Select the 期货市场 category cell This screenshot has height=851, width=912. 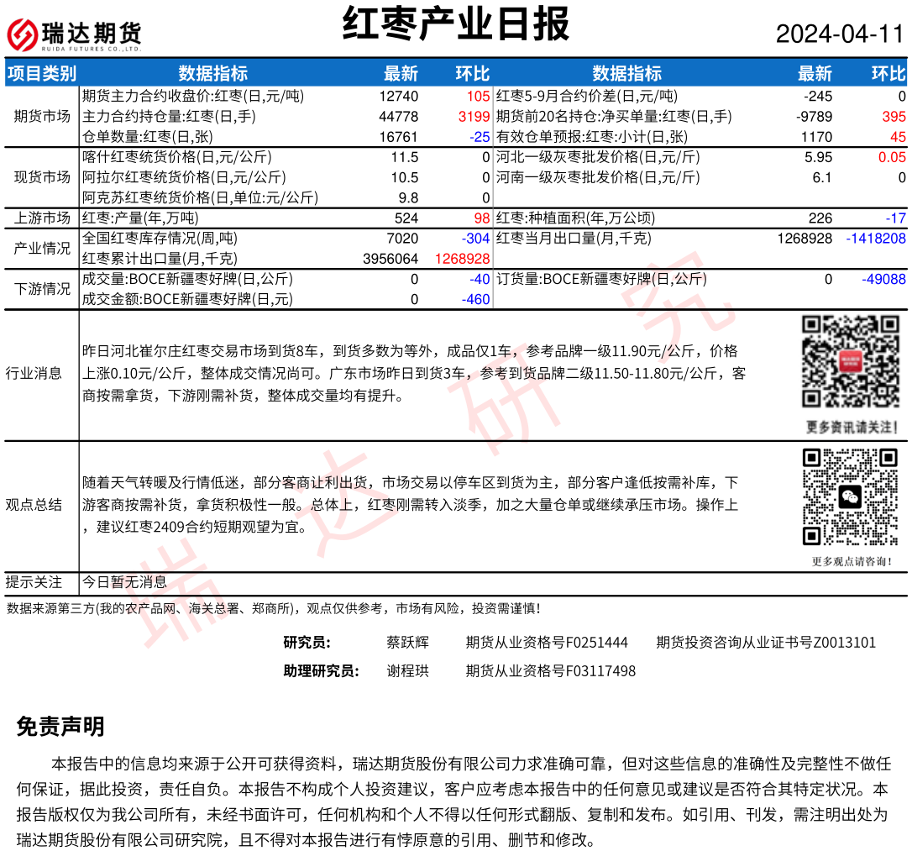pyautogui.click(x=42, y=117)
